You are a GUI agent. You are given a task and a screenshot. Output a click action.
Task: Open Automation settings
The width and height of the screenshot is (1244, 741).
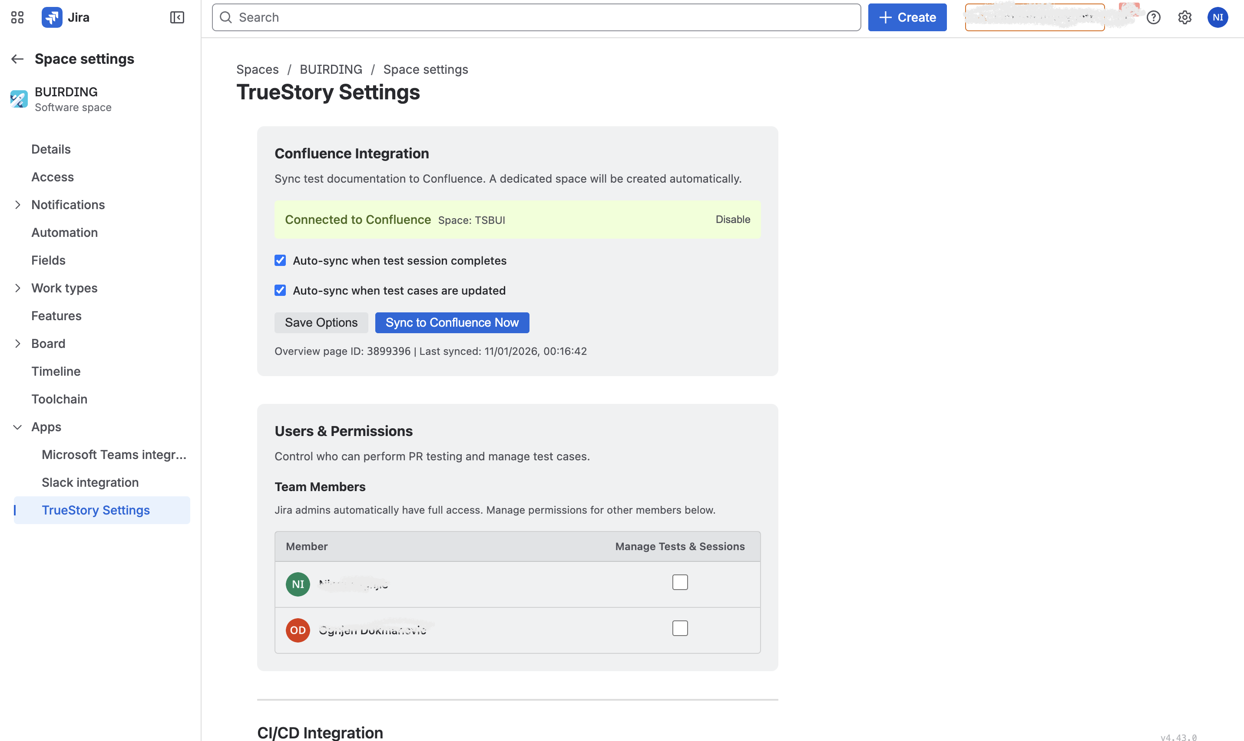click(x=64, y=233)
